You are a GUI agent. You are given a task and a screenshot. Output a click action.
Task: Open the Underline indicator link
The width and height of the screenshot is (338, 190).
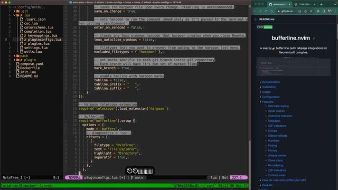(280, 116)
